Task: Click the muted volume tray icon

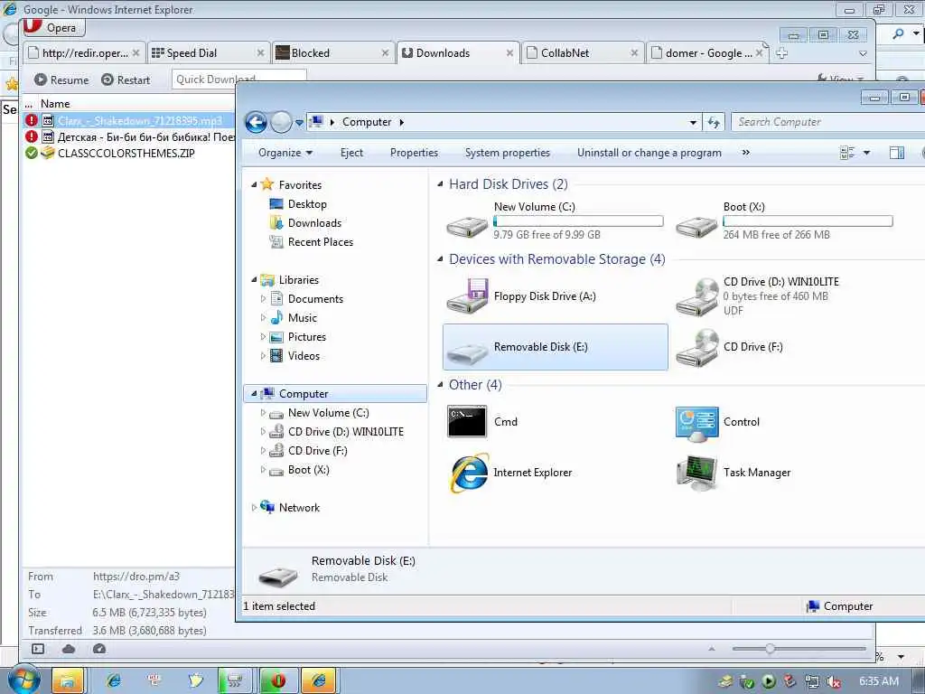Action: (x=834, y=681)
